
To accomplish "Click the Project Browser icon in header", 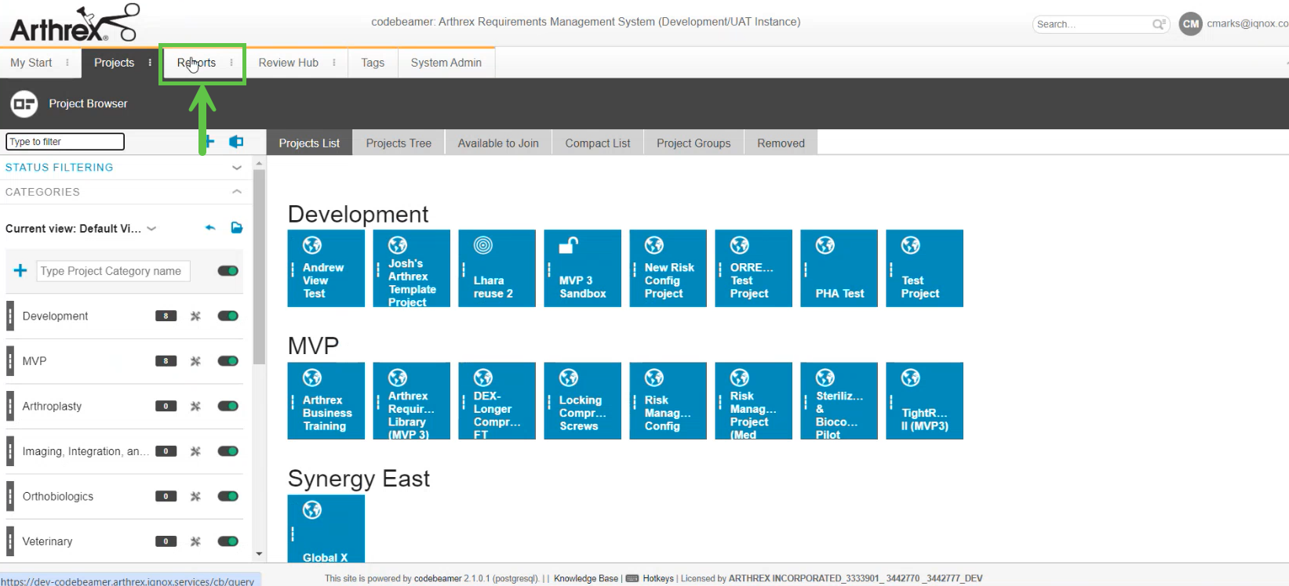I will (24, 103).
